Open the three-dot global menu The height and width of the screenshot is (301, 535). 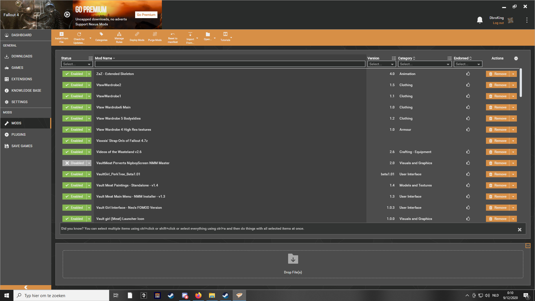[x=527, y=20]
